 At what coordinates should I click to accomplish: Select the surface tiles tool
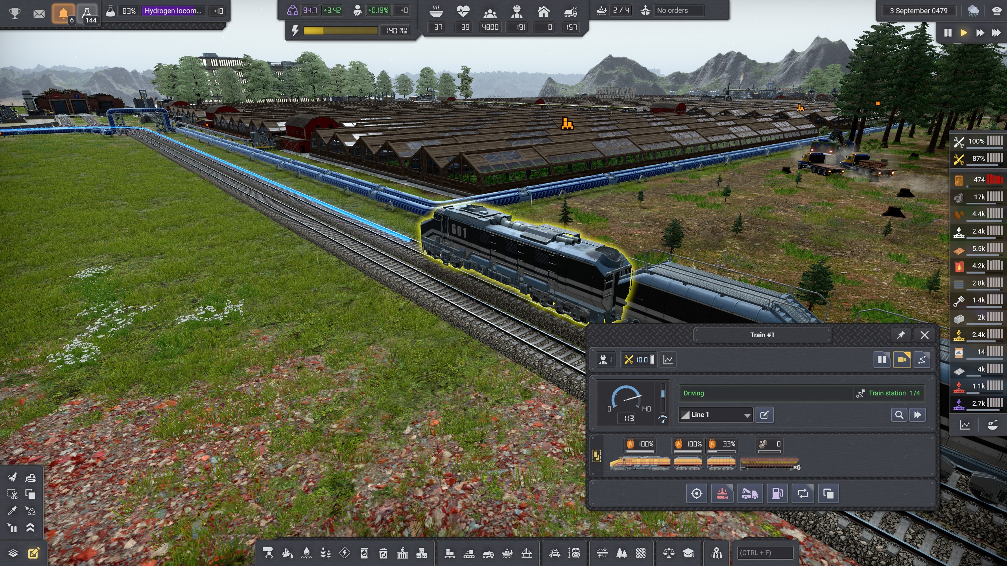coord(641,553)
